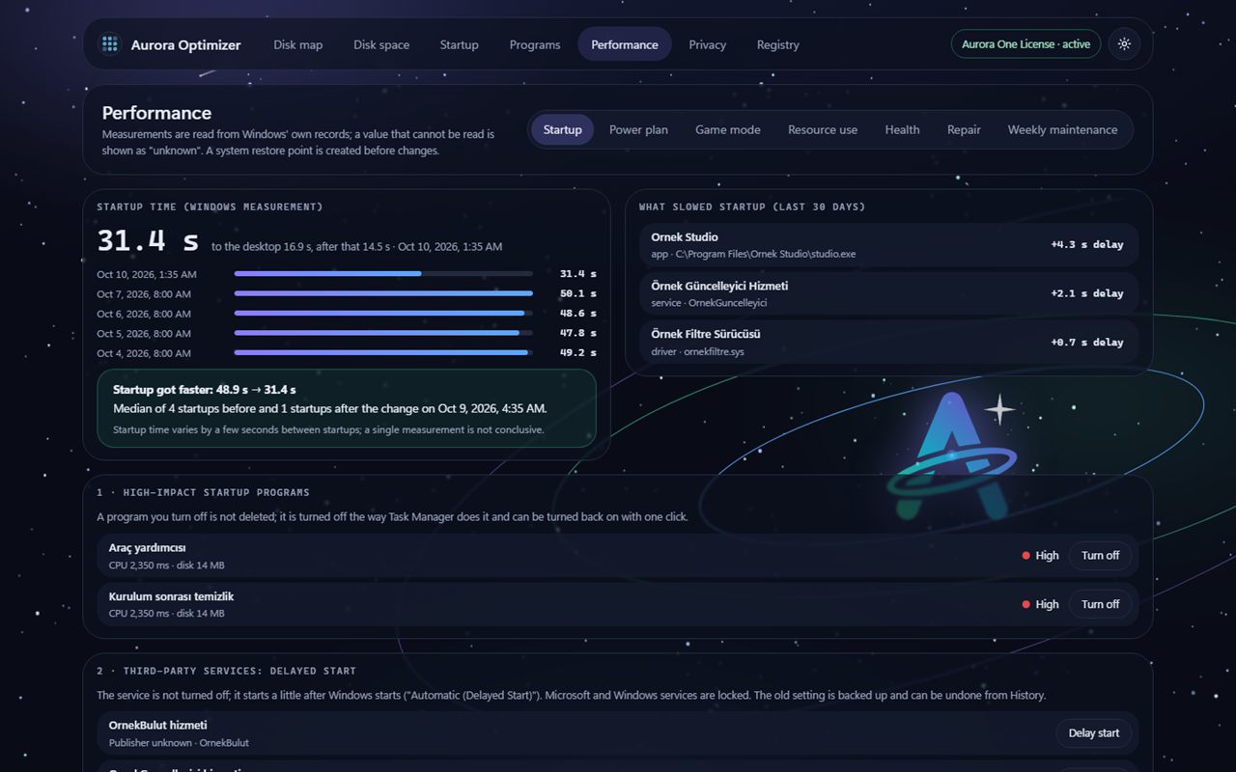
Task: Select the OrnekBulut hizmeti service name
Action: point(157,725)
